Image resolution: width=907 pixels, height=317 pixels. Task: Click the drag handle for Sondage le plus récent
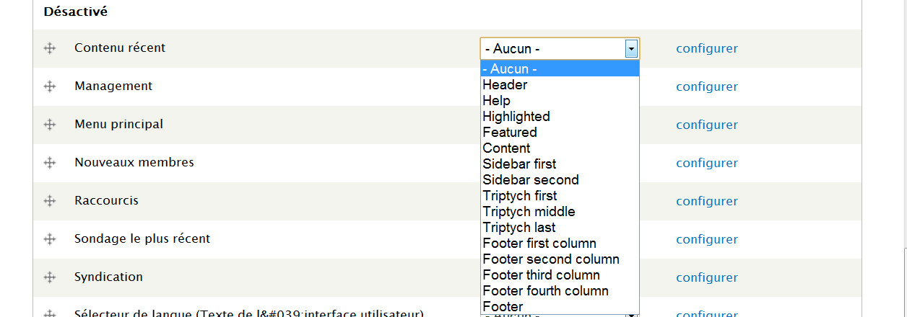pyautogui.click(x=50, y=239)
